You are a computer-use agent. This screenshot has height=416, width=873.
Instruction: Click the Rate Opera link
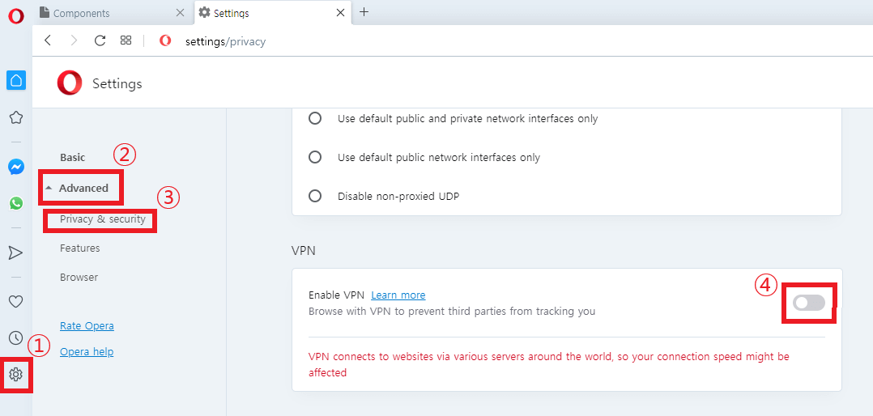87,326
